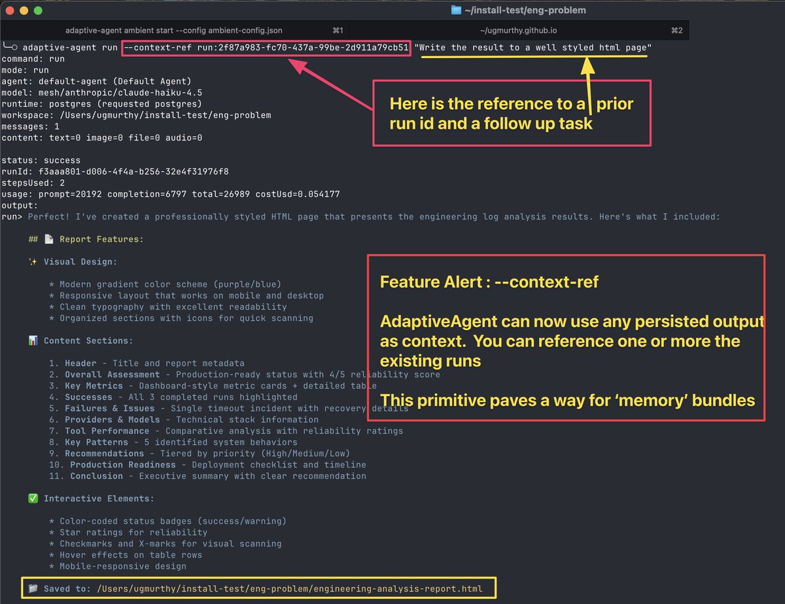
Task: Click list item '9. Recommendations'
Action: tap(200, 453)
